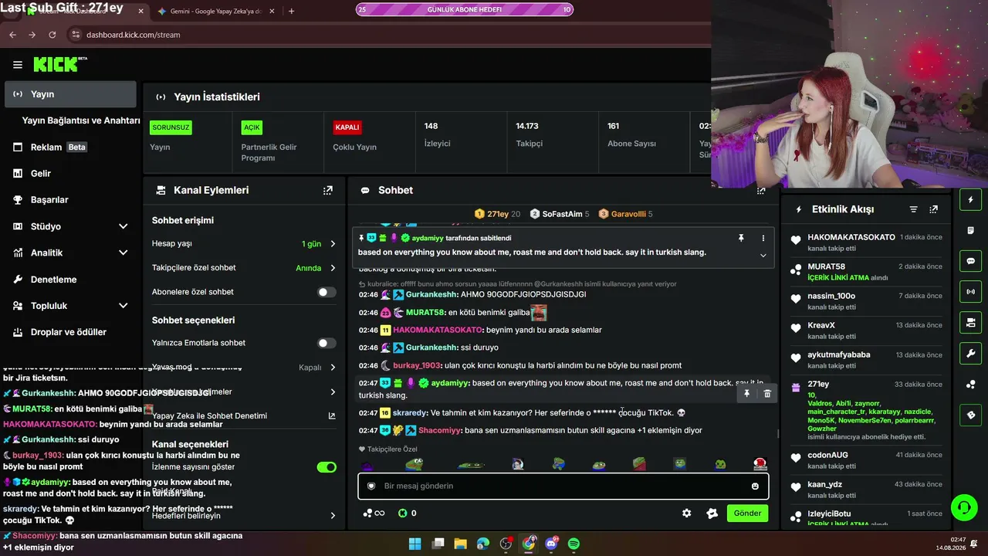Open File Explorer from the taskbar
Image resolution: width=988 pixels, height=556 pixels.
(x=460, y=544)
